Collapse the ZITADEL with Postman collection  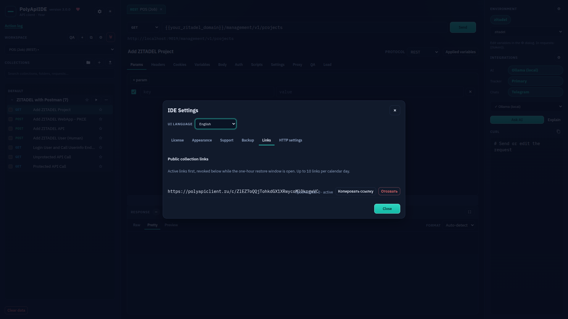click(x=12, y=100)
